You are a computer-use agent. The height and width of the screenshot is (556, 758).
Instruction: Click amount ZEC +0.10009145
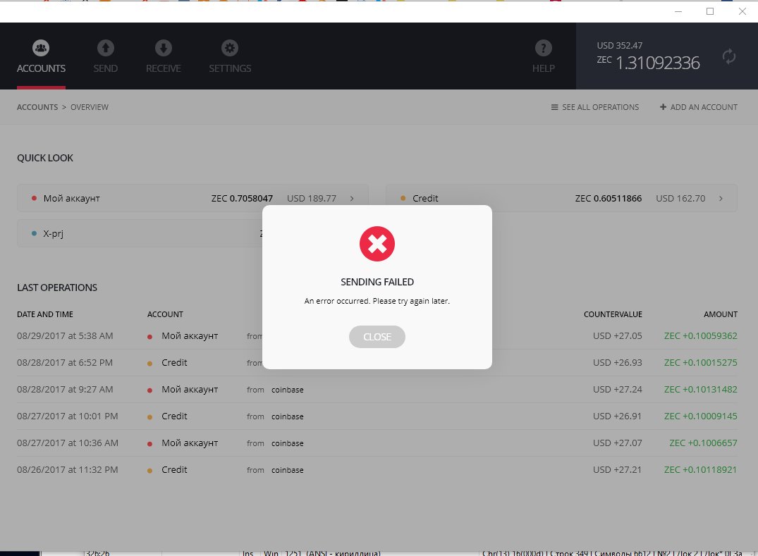tap(700, 416)
